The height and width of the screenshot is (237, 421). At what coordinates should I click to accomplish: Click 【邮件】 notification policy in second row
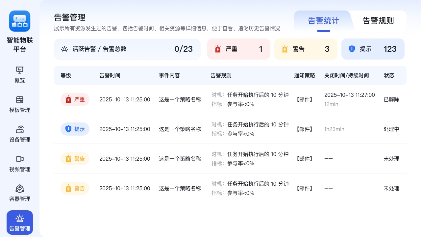(304, 129)
